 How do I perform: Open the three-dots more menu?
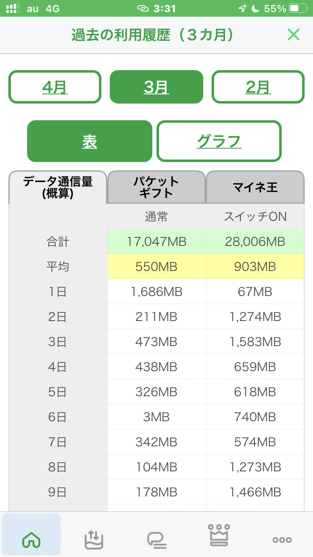[x=282, y=539]
